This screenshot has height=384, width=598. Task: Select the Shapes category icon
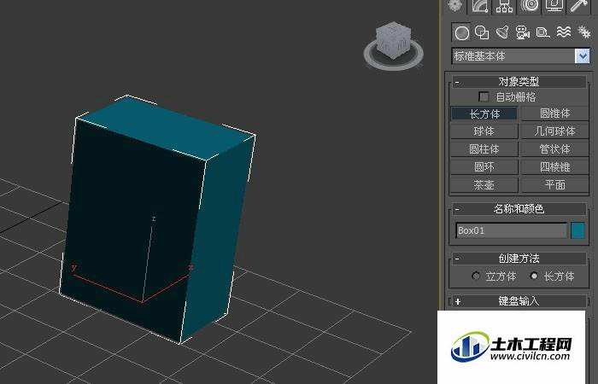click(482, 32)
